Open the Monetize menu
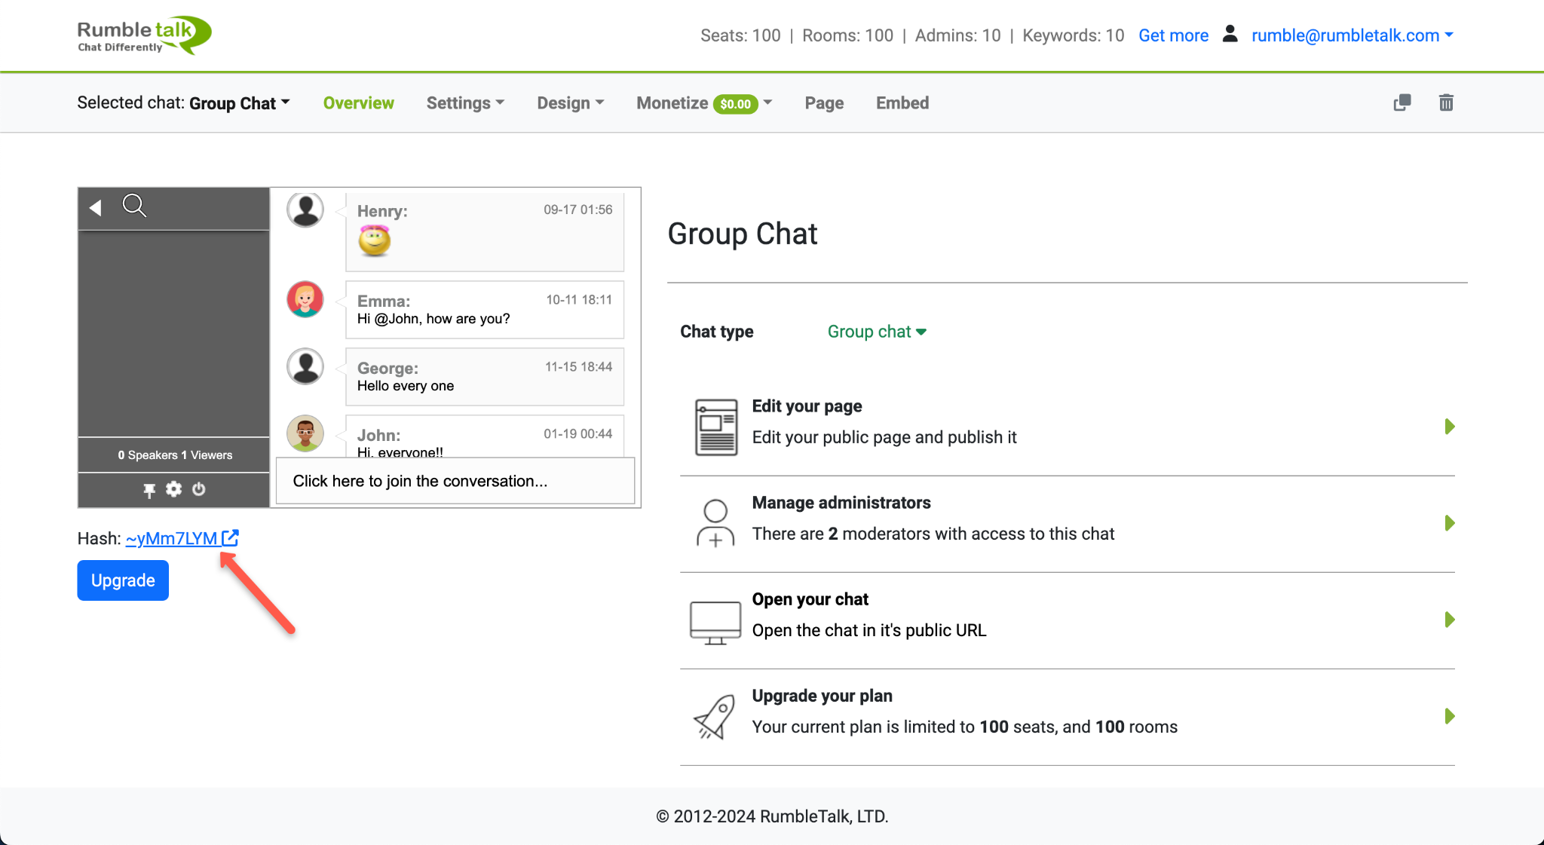The height and width of the screenshot is (845, 1544). 703,103
